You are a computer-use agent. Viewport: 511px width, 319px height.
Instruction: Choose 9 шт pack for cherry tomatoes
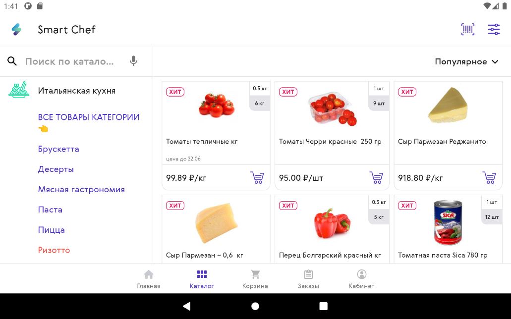click(x=379, y=104)
